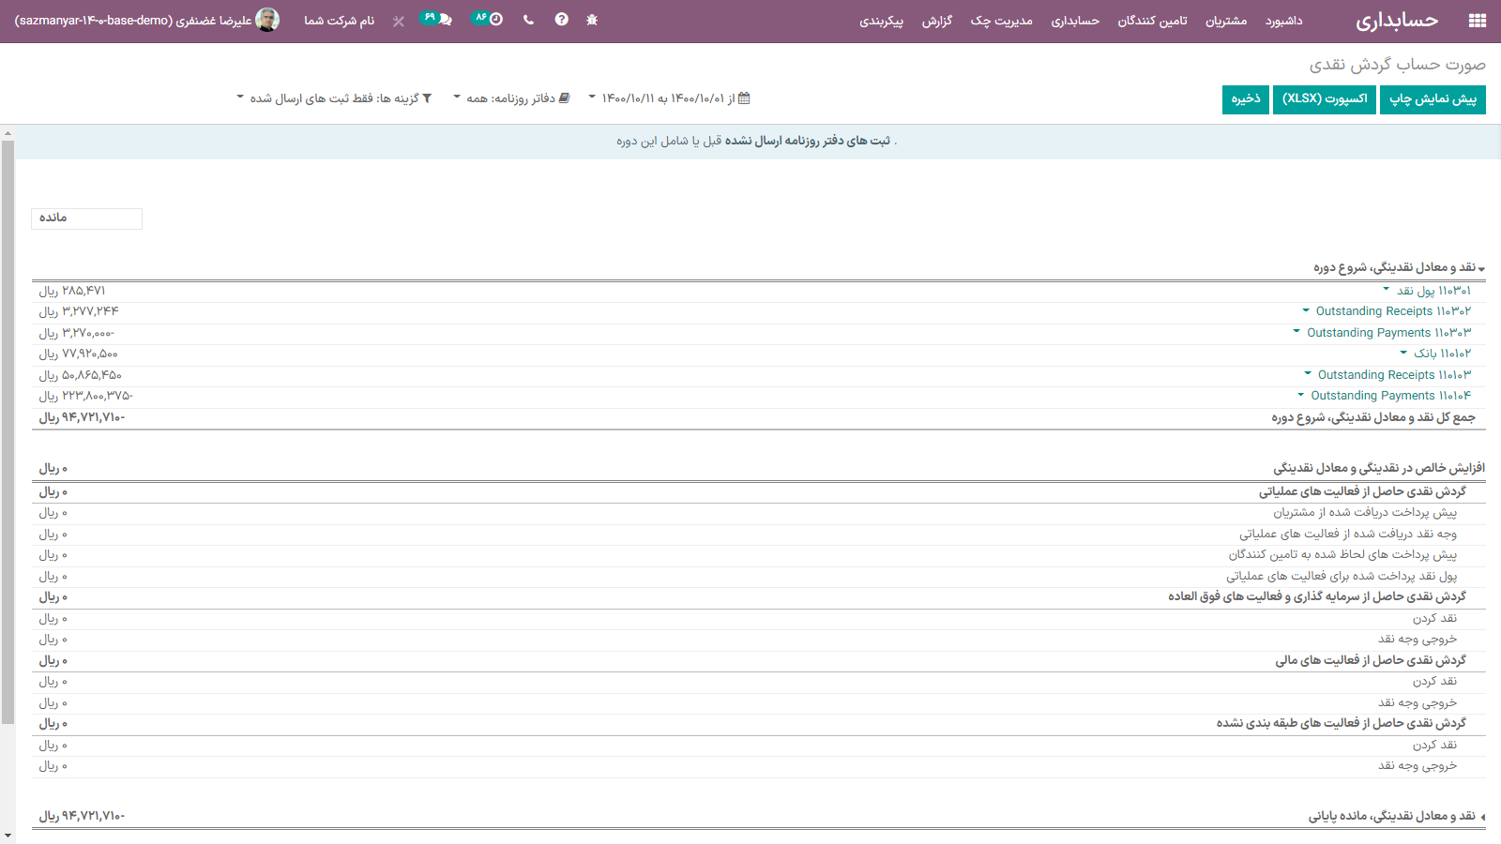The height and width of the screenshot is (844, 1501).
Task: Open the help question mark icon
Action: pyautogui.click(x=561, y=20)
